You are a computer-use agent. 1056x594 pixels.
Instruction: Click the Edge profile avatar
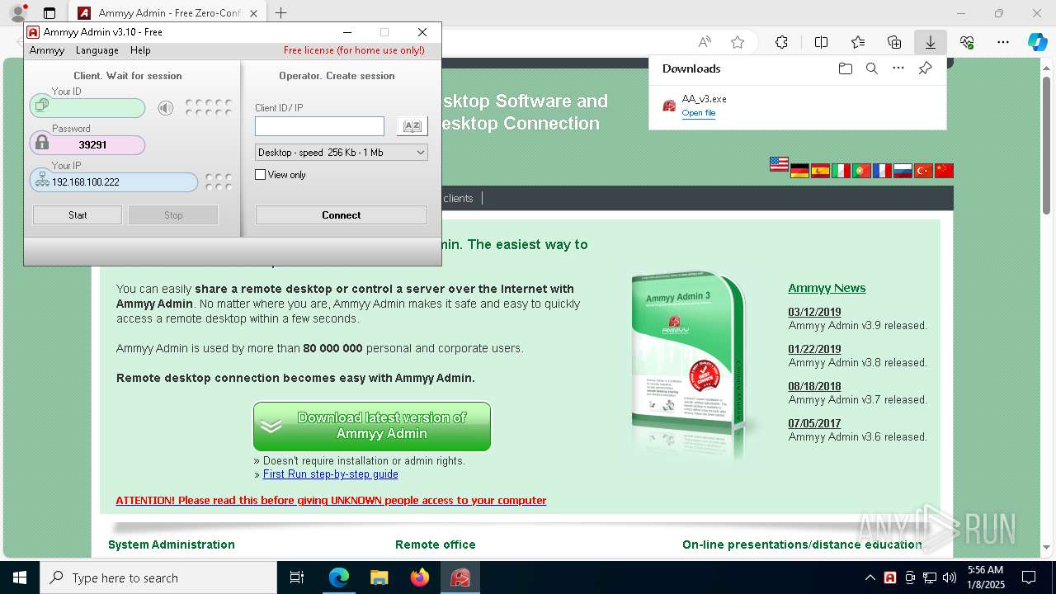[x=18, y=13]
